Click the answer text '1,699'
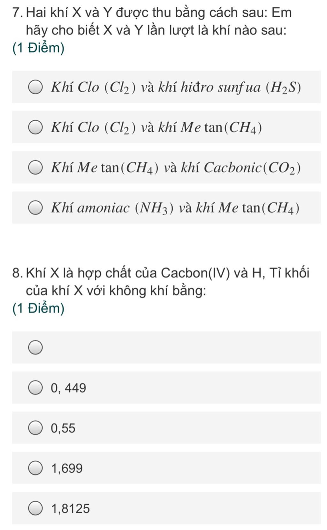This screenshot has width=327, height=530. click(x=67, y=468)
